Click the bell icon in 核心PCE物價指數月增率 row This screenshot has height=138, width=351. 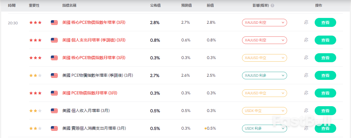[x=306, y=58]
